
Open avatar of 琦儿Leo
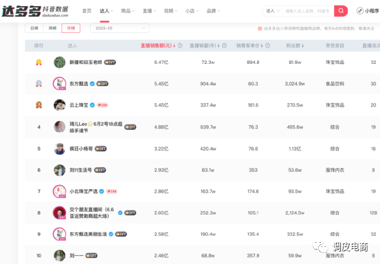(x=59, y=126)
